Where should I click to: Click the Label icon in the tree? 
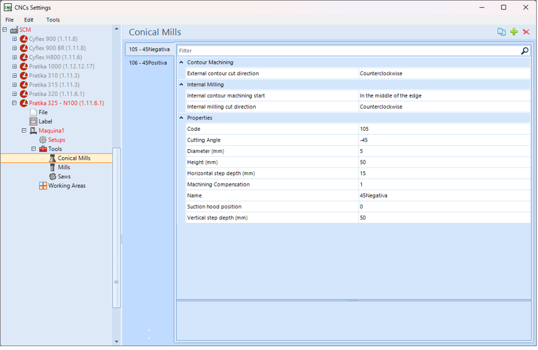click(33, 121)
